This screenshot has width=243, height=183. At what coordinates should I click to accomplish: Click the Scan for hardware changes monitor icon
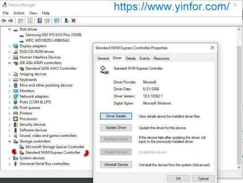[x=57, y=21]
